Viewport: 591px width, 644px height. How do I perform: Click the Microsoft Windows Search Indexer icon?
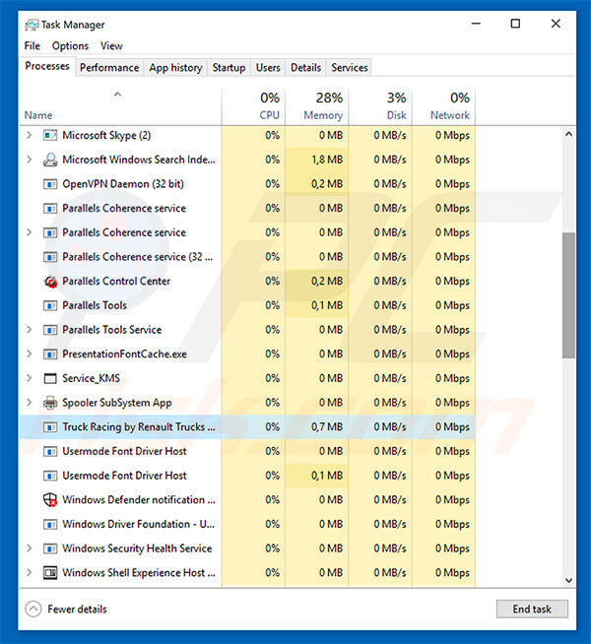pos(50,160)
